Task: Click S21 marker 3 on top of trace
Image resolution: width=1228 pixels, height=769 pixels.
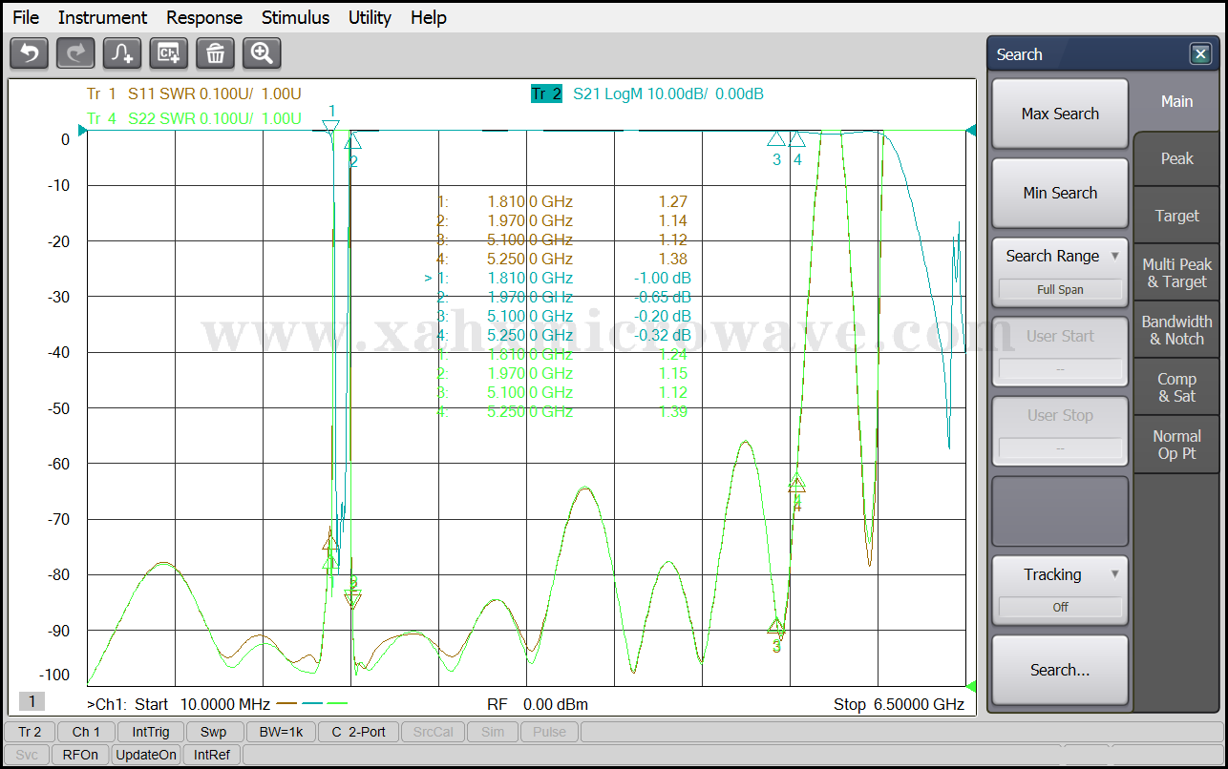Action: click(776, 139)
